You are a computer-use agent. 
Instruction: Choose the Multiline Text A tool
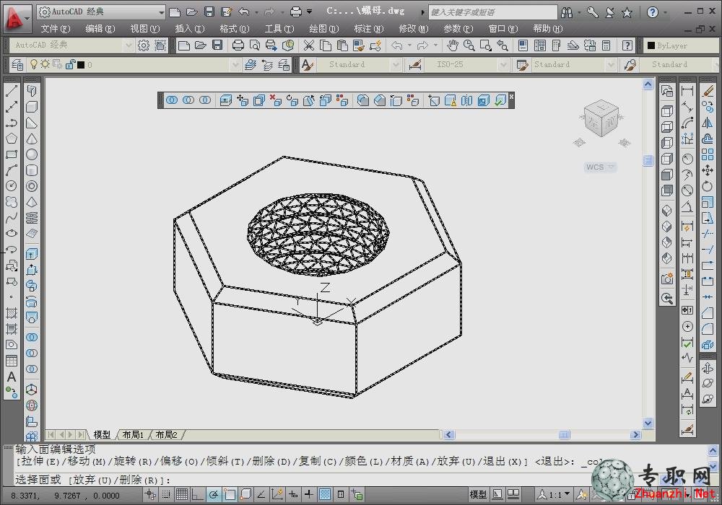(x=12, y=377)
